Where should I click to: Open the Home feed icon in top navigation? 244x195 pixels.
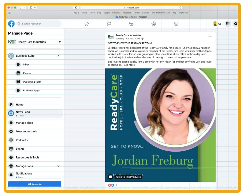pos(87,24)
